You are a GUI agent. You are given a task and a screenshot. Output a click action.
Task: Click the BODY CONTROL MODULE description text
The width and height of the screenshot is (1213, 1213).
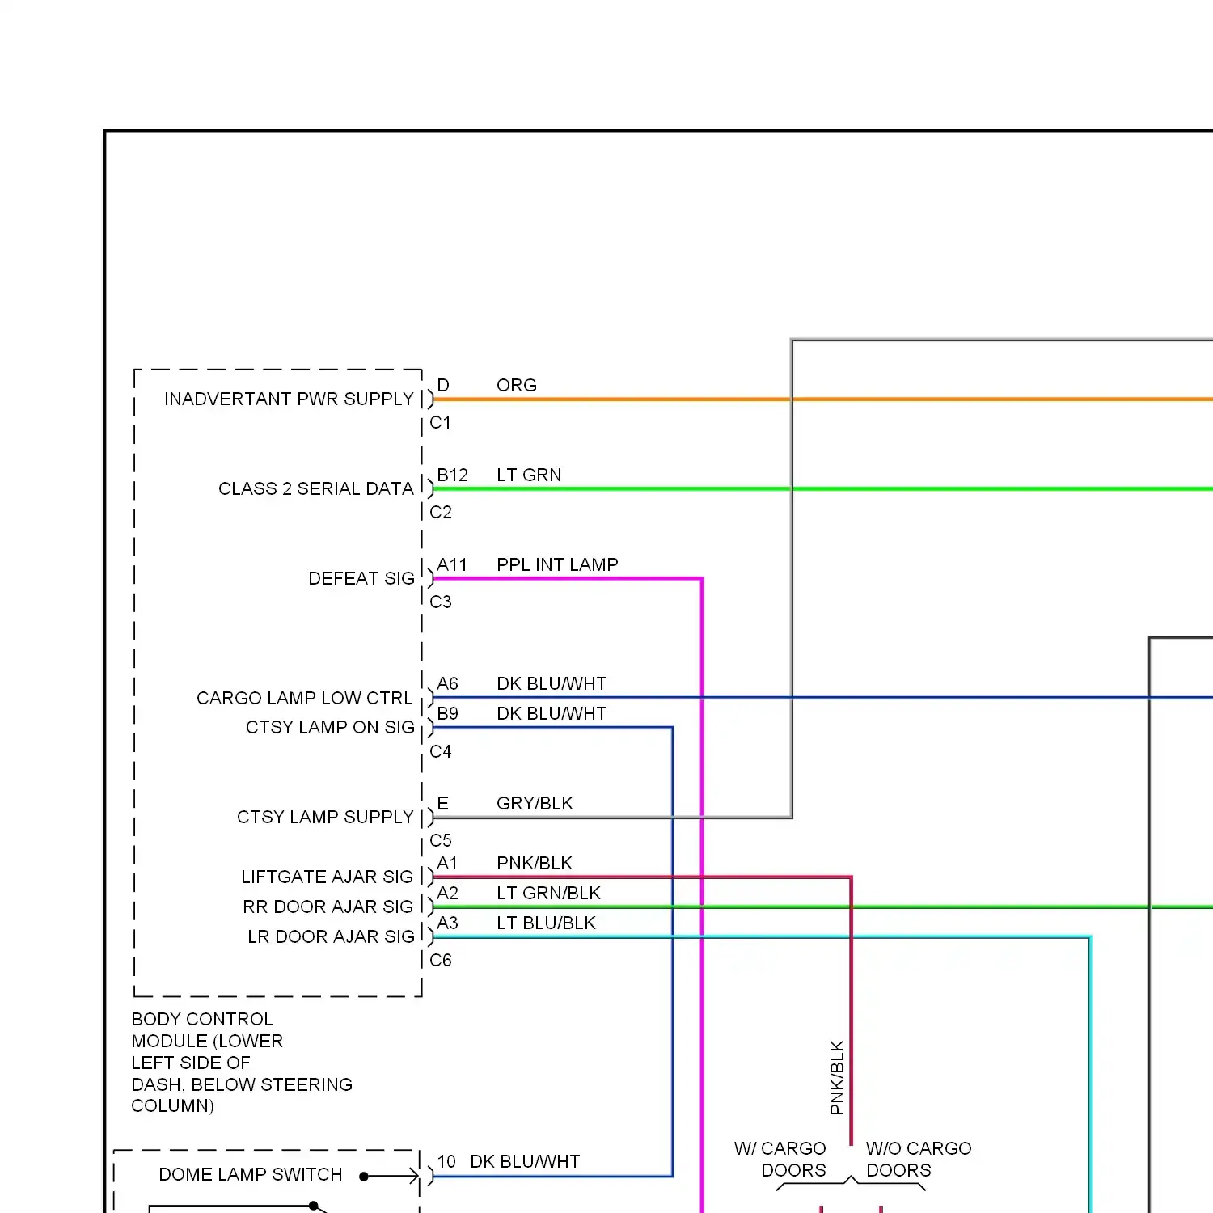click(242, 1062)
